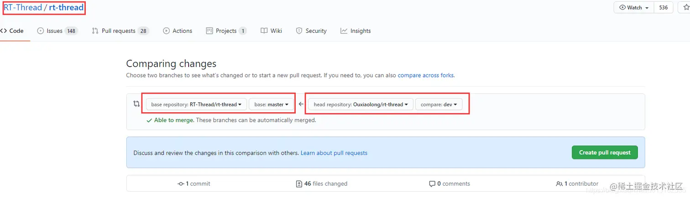Click the Projects count badge 1

(242, 31)
